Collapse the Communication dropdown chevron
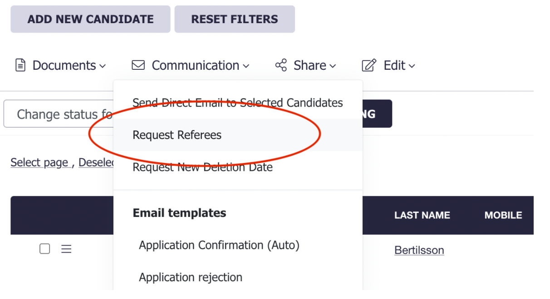Screen dimensions: 550x299 (246, 66)
